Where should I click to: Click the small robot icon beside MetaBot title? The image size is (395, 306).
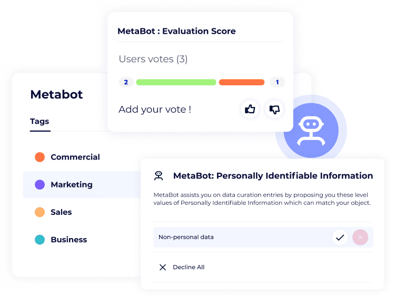click(158, 175)
